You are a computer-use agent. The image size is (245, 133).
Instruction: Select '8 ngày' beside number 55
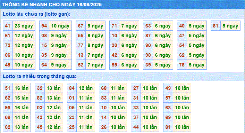tap(95, 36)
